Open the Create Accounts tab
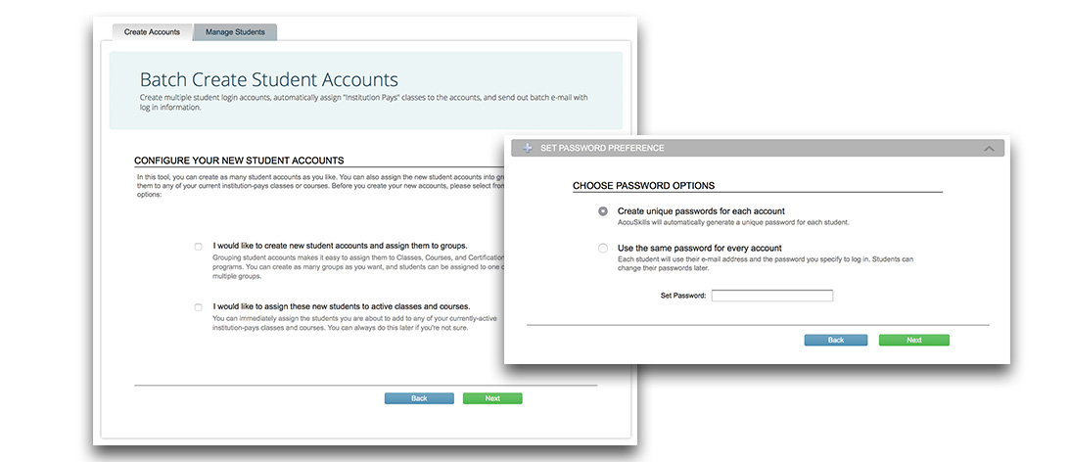The width and height of the screenshot is (1069, 462). 152,32
